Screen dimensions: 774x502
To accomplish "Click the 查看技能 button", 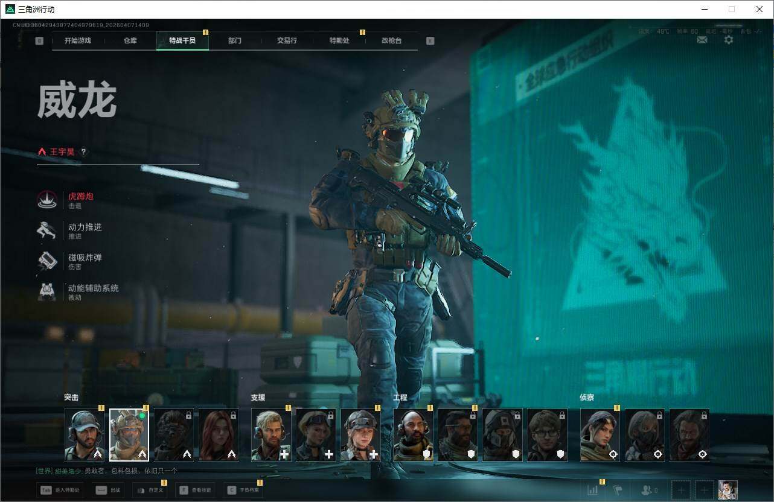I will [195, 491].
